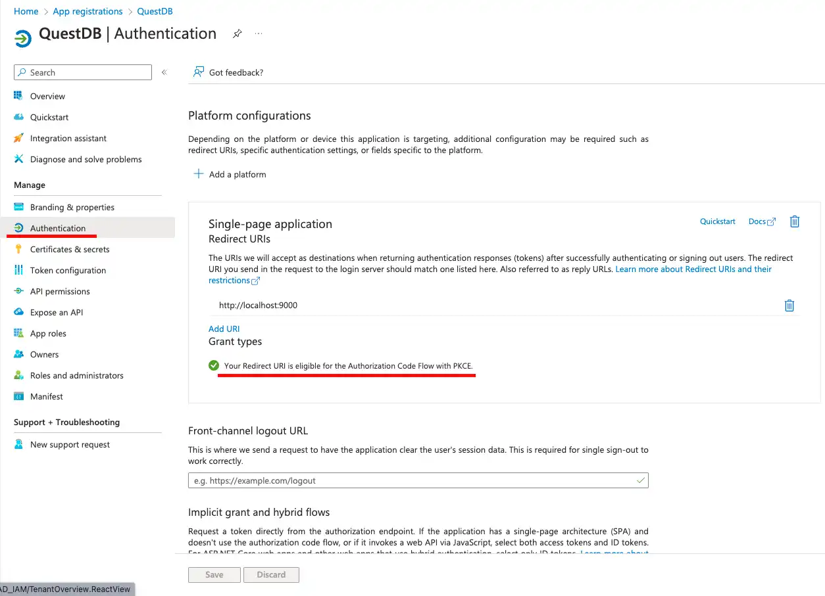The image size is (825, 596).
Task: Open the Quickstart link for Single-page application
Action: [x=717, y=221]
